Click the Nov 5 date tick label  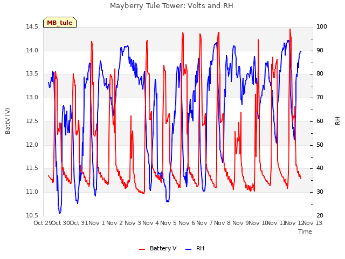(x=169, y=223)
